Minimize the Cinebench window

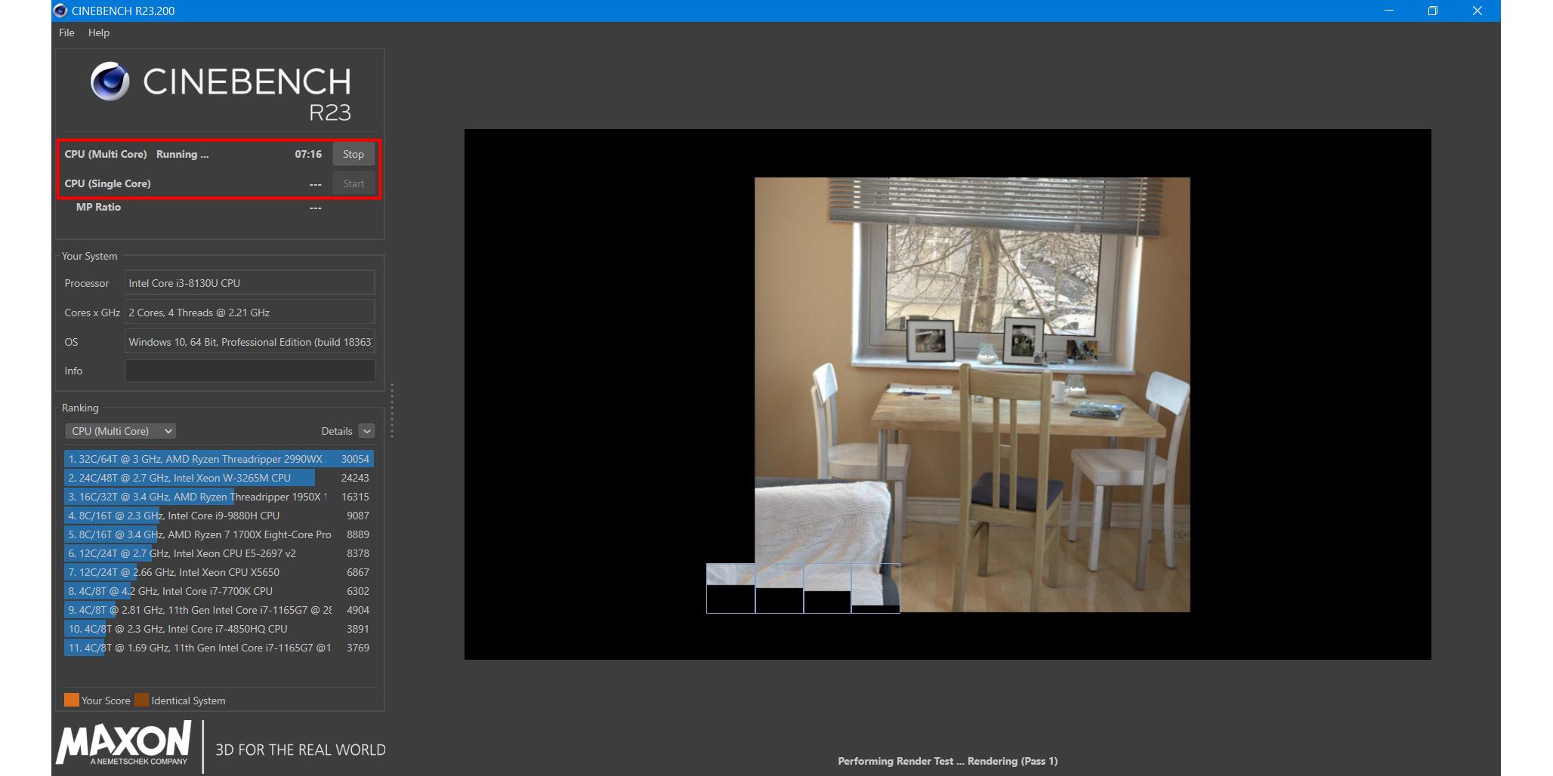click(x=1388, y=11)
